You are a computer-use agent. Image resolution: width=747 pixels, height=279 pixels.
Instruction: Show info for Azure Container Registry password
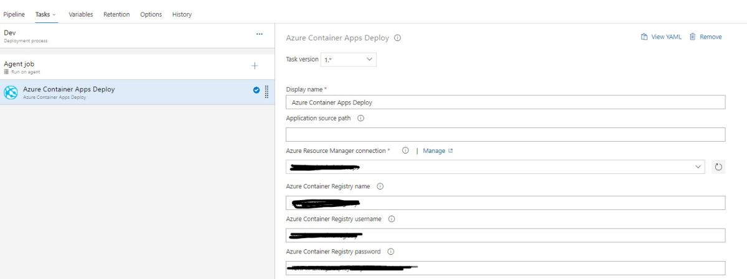coord(391,252)
